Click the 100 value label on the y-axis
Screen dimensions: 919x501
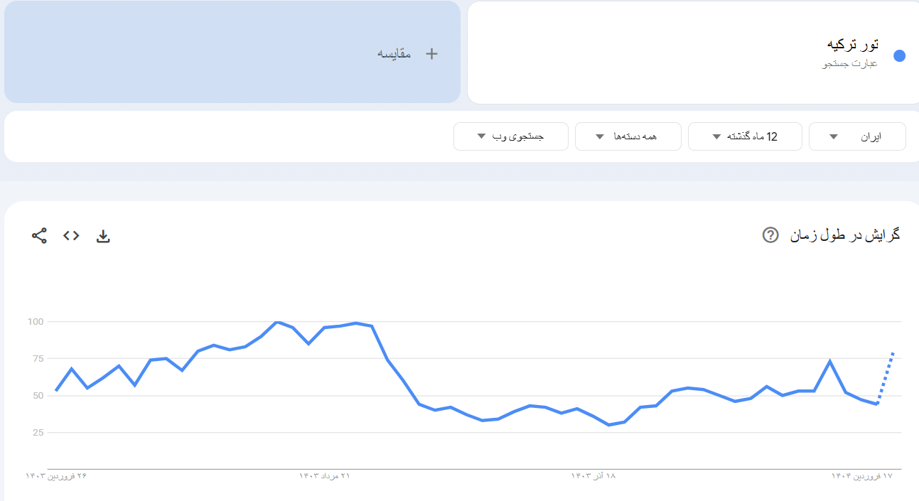(x=36, y=322)
